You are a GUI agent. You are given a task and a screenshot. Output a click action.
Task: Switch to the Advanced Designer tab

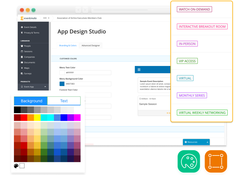[91, 45]
